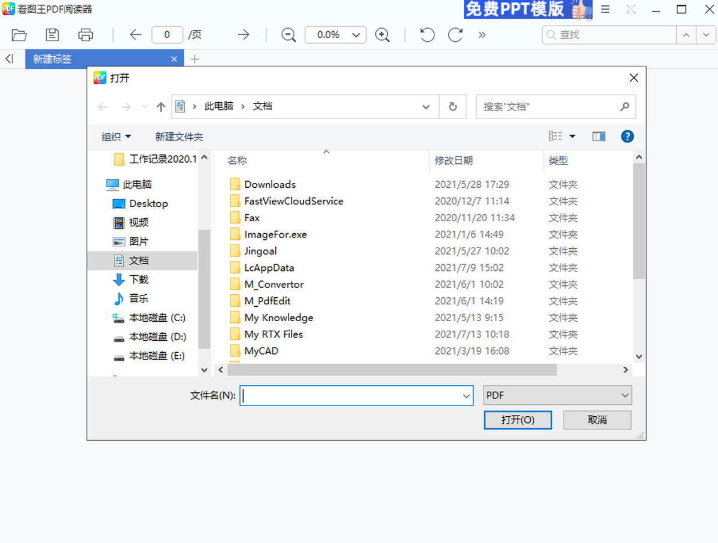Click the horizontal scrollbar in file list
Viewport: 718px width, 543px height.
coord(392,370)
